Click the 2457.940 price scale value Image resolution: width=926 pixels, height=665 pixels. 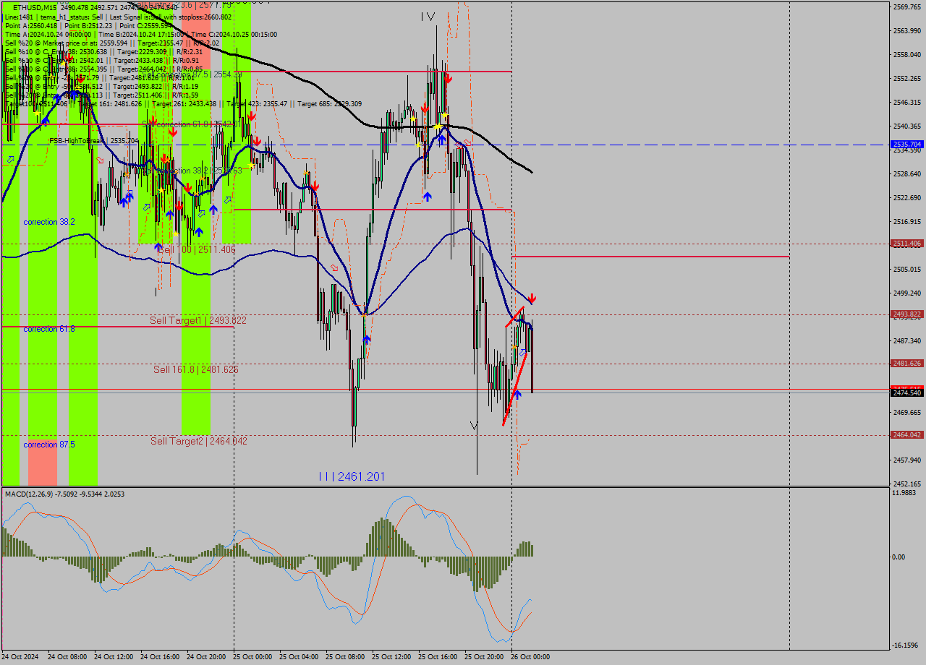pyautogui.click(x=907, y=460)
